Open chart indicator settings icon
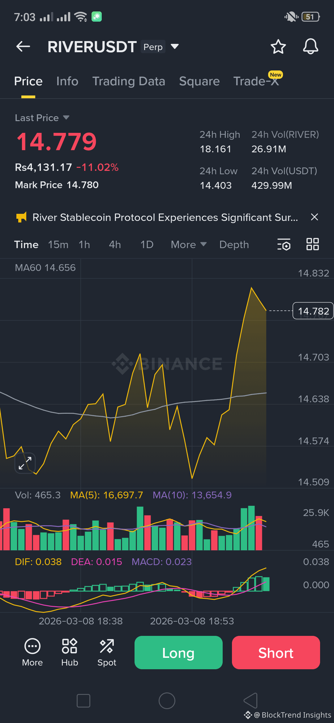The height and width of the screenshot is (723, 334). tap(284, 244)
